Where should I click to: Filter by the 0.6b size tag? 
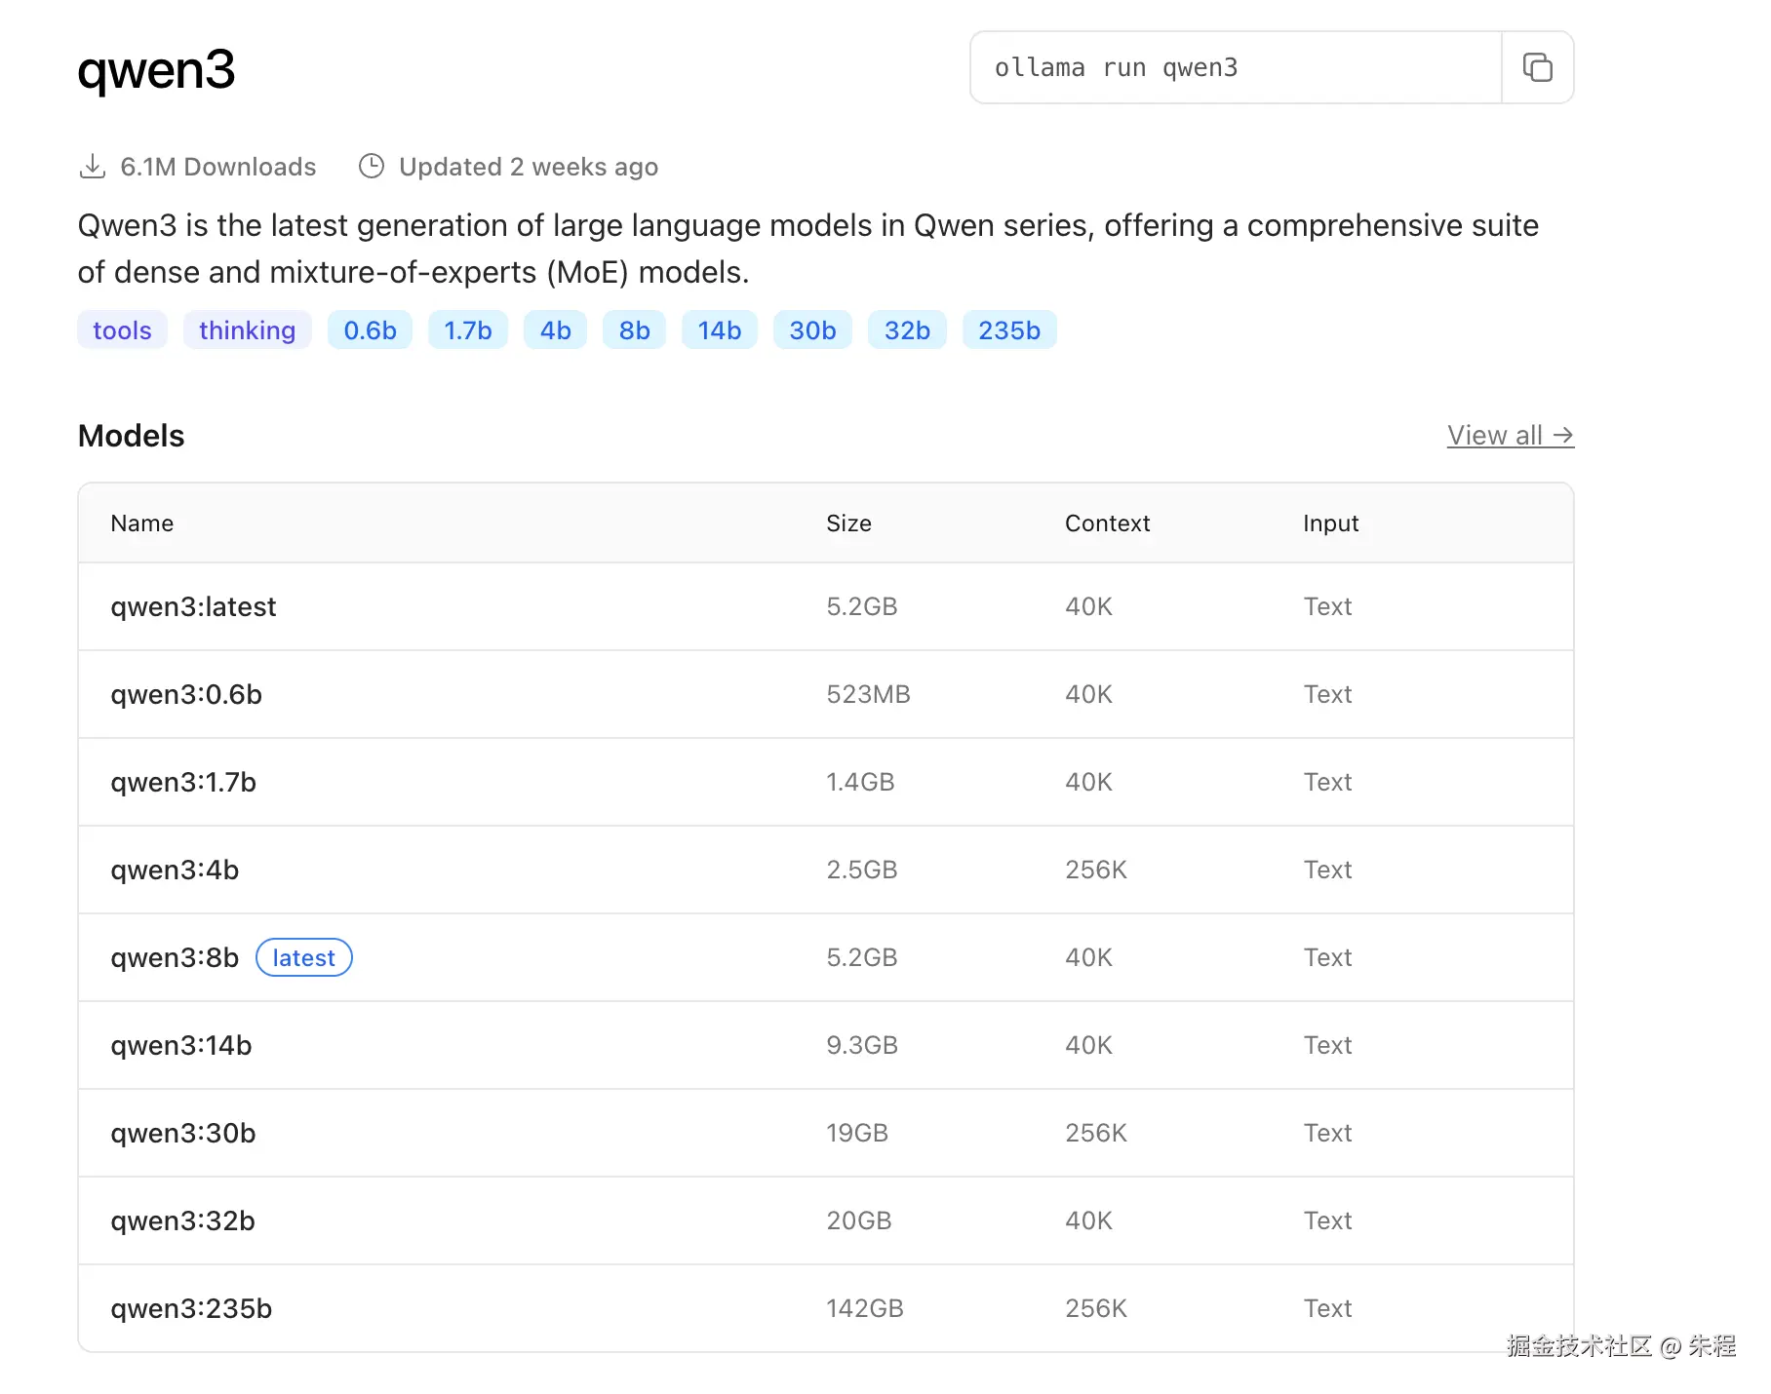coord(370,330)
